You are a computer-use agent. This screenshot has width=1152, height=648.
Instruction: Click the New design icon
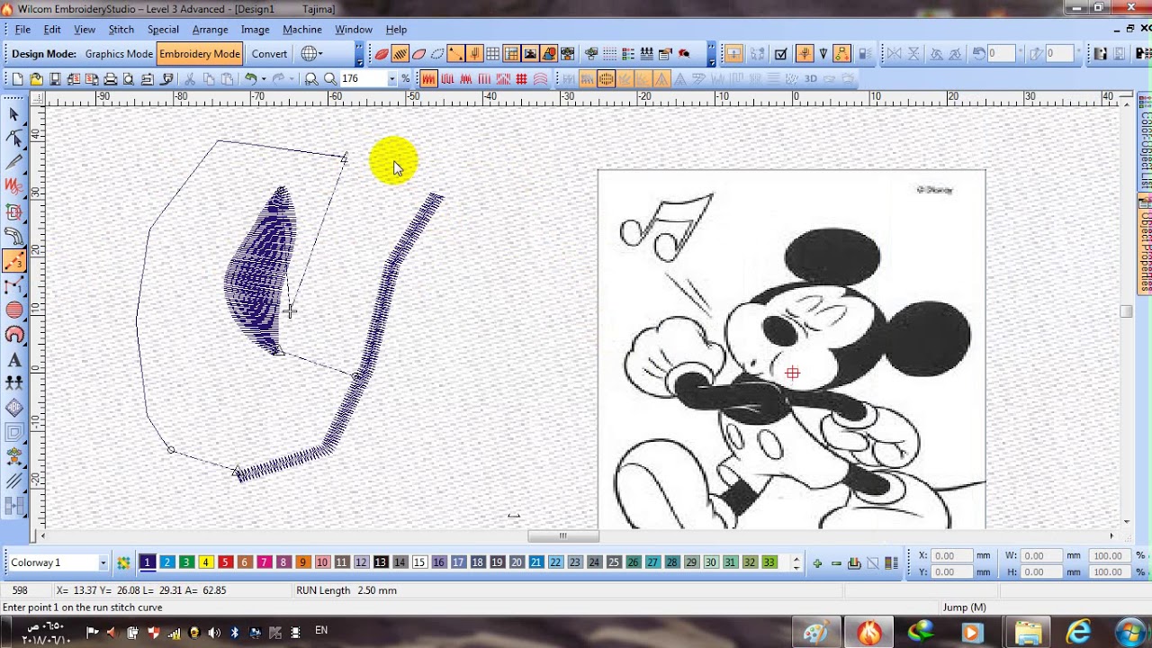pos(17,79)
